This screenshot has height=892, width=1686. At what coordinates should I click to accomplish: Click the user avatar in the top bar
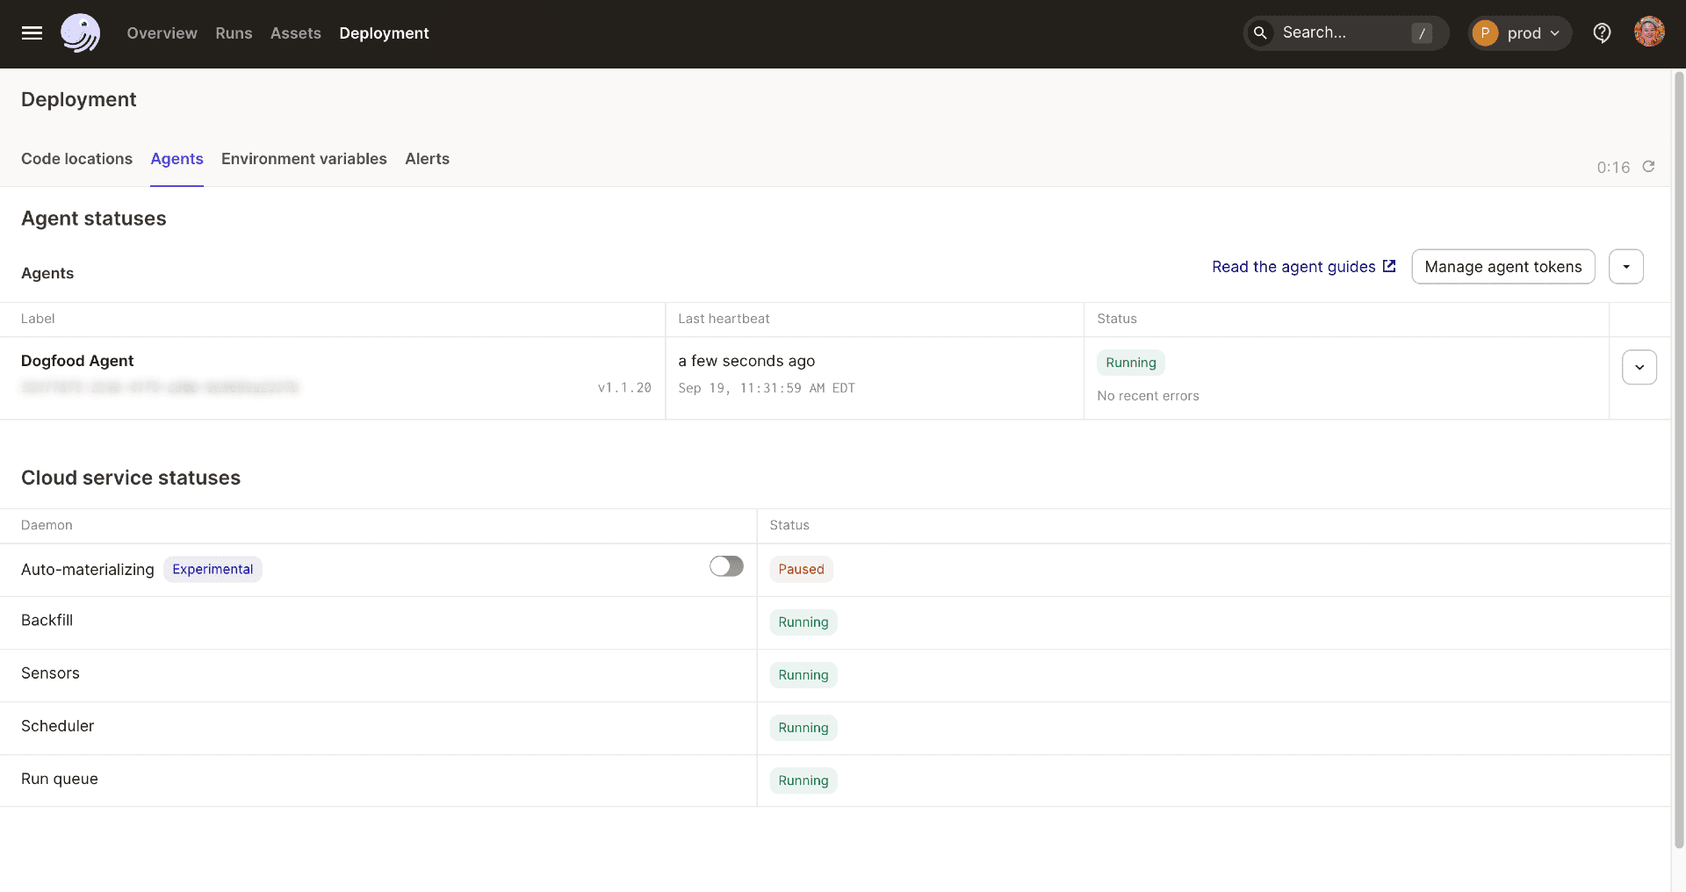click(x=1650, y=32)
